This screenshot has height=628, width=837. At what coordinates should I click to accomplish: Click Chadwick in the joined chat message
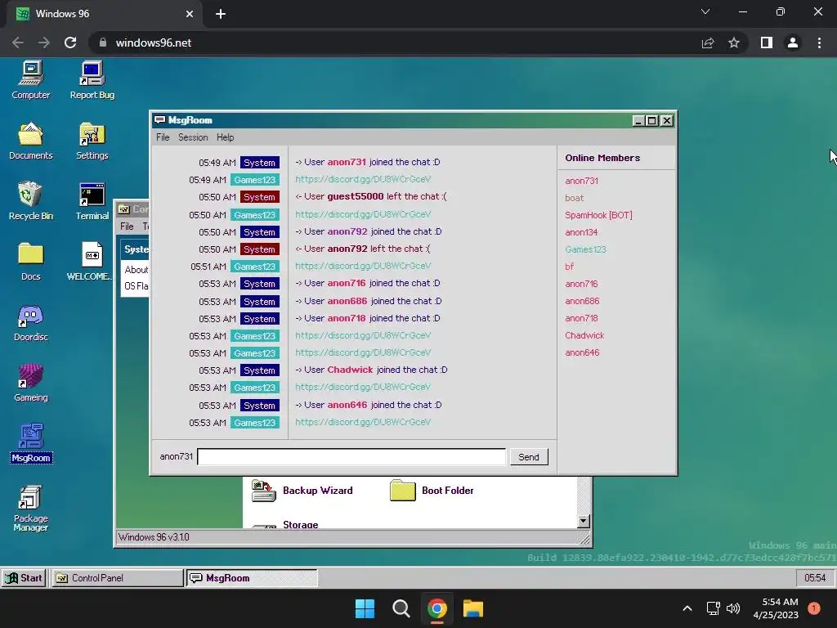click(x=350, y=370)
